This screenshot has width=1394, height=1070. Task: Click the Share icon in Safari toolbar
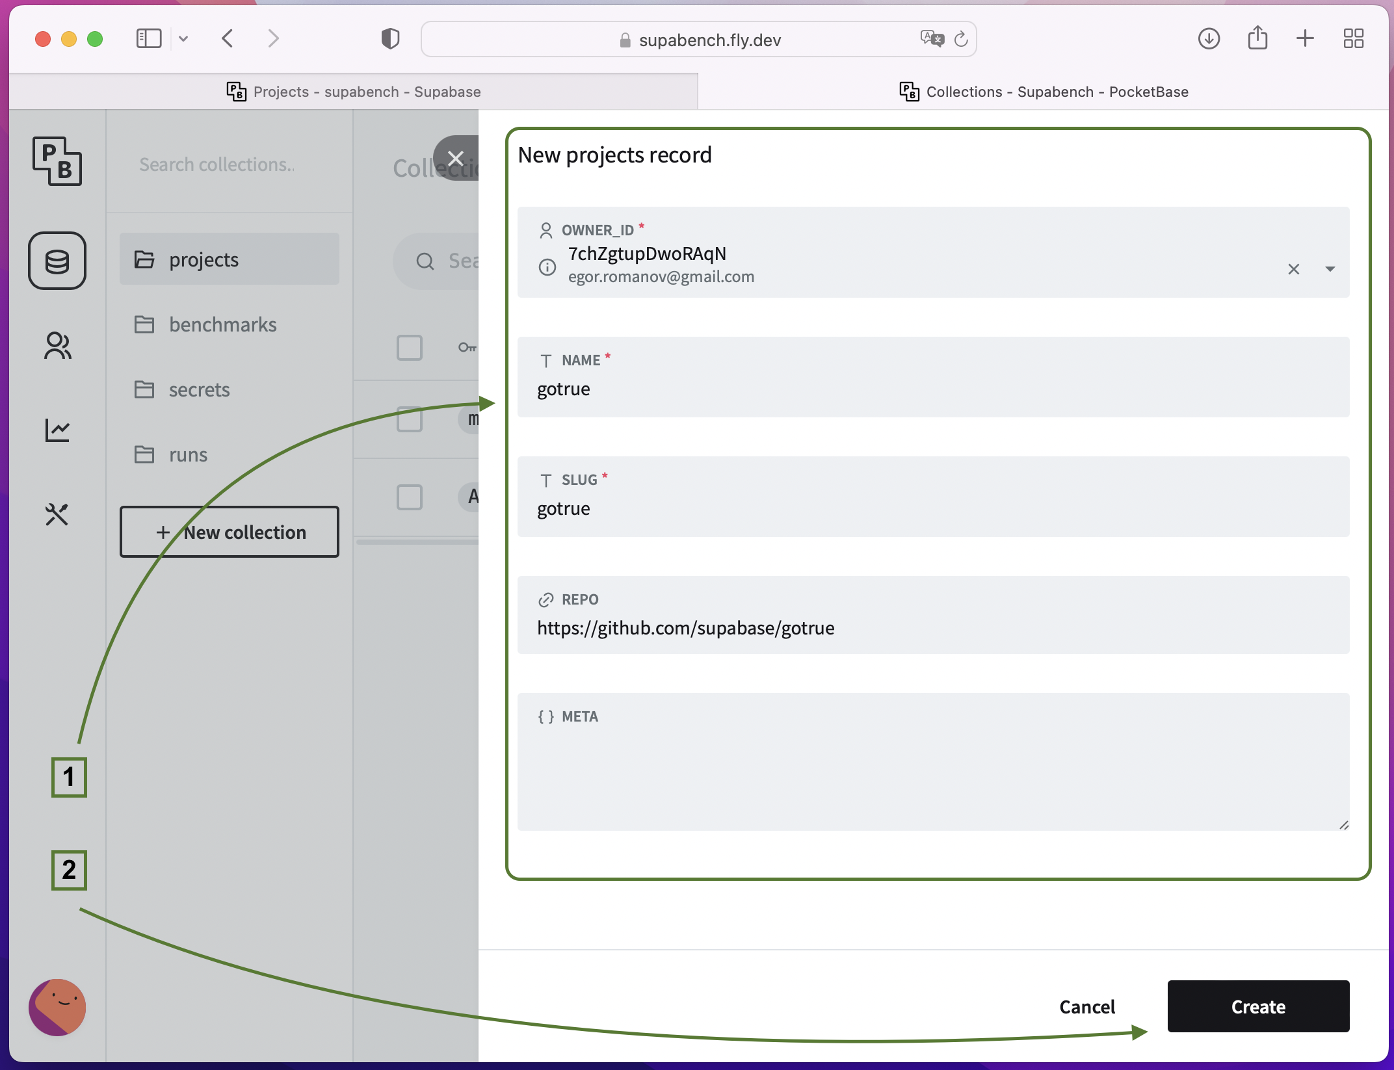click(x=1258, y=38)
